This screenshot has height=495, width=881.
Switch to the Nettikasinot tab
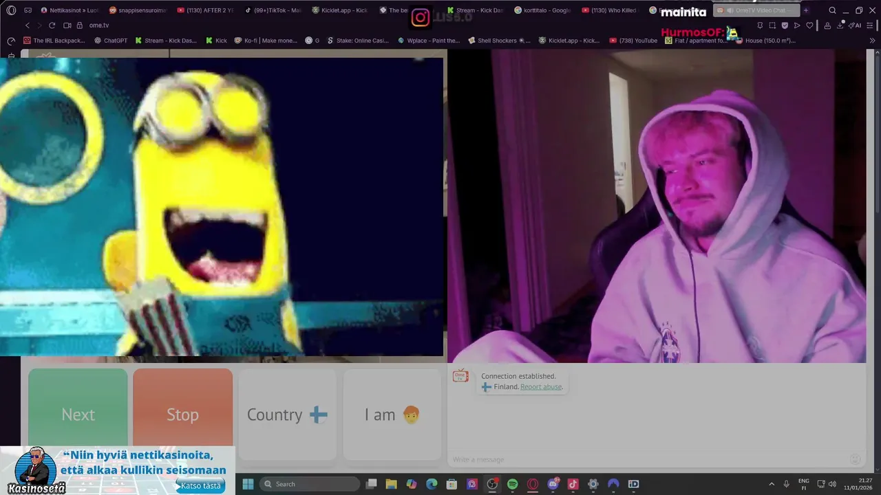70,10
